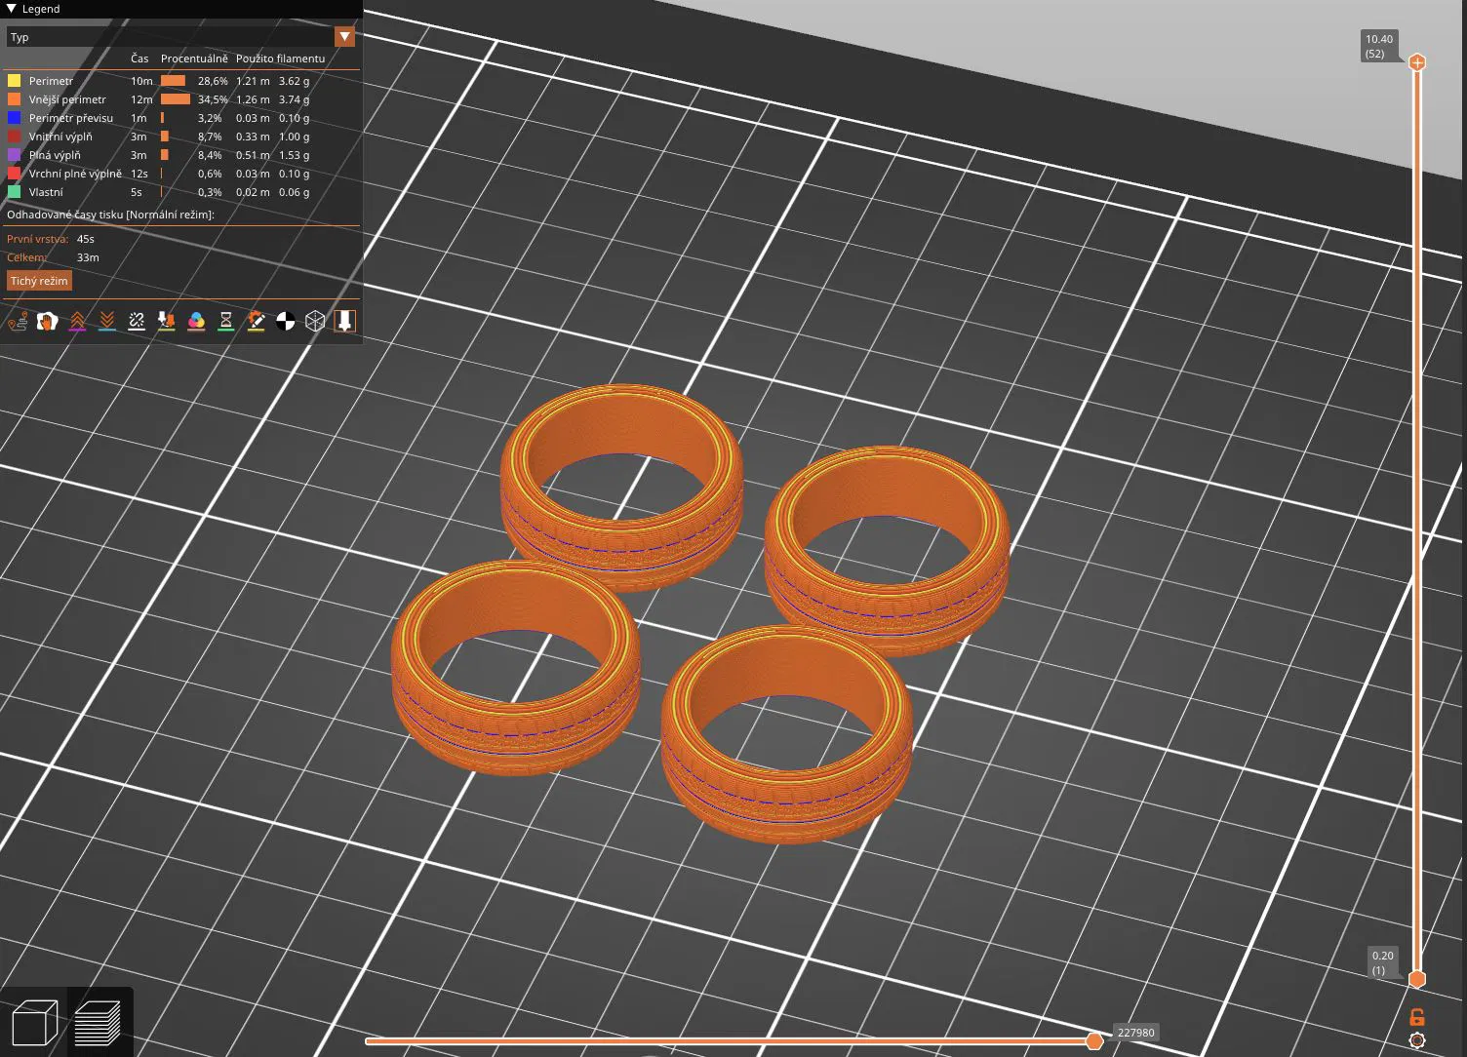Click the top vertical layer slider handle
The width and height of the screenshot is (1467, 1057).
click(x=1417, y=62)
